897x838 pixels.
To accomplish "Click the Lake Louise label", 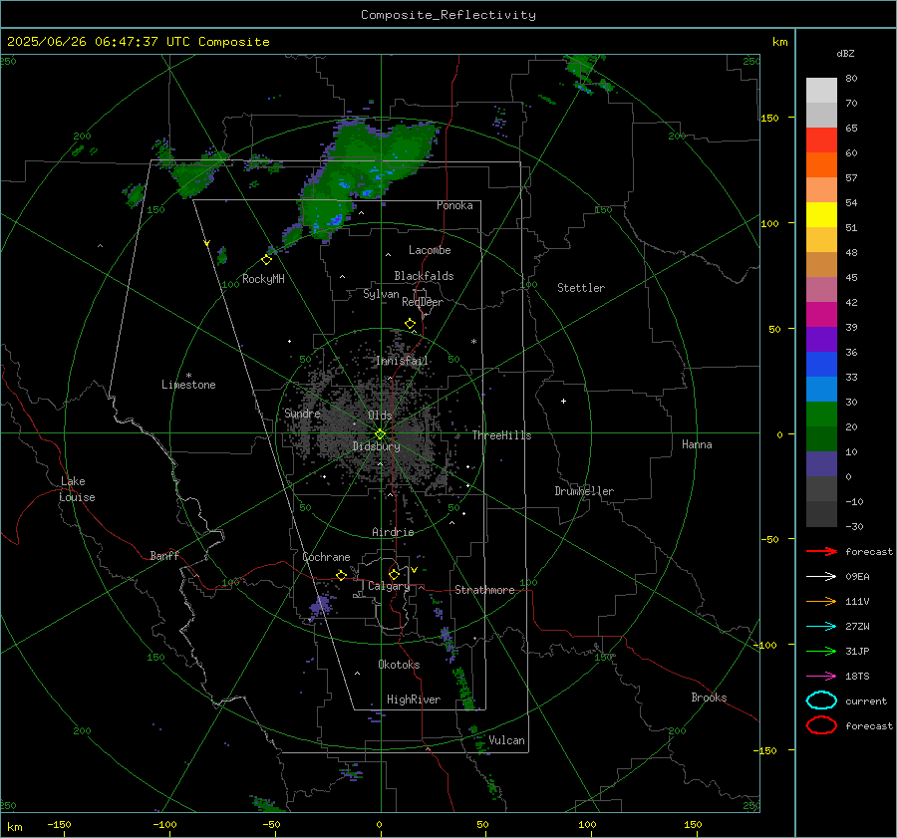I will click(x=77, y=489).
